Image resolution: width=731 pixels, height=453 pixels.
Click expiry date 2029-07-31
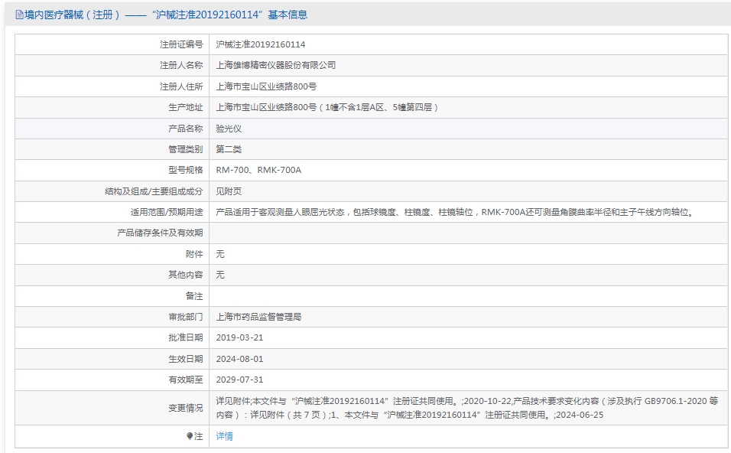pyautogui.click(x=239, y=380)
